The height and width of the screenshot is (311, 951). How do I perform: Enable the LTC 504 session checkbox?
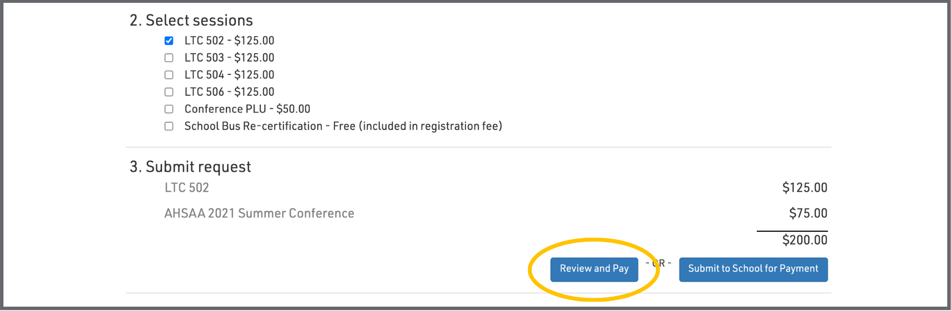169,75
